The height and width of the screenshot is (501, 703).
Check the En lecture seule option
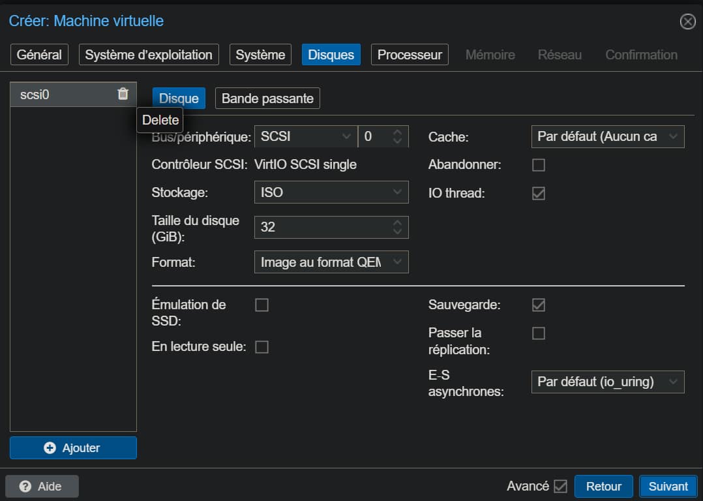262,347
